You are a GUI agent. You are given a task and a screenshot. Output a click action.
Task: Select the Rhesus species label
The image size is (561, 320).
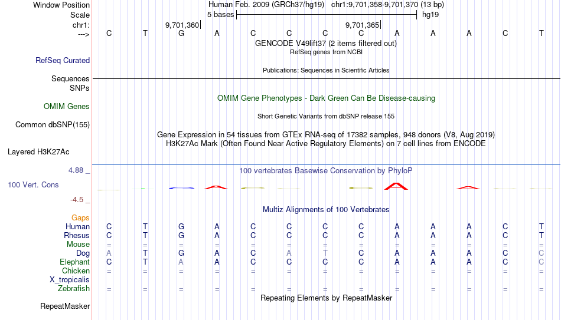(x=77, y=235)
